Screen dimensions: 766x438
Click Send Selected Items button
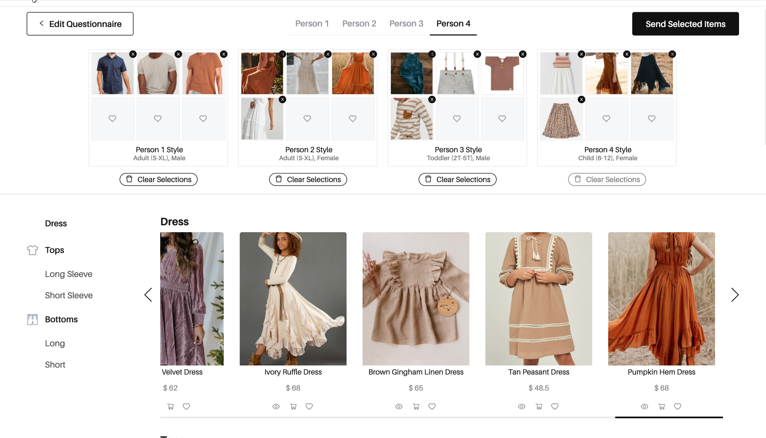point(685,24)
